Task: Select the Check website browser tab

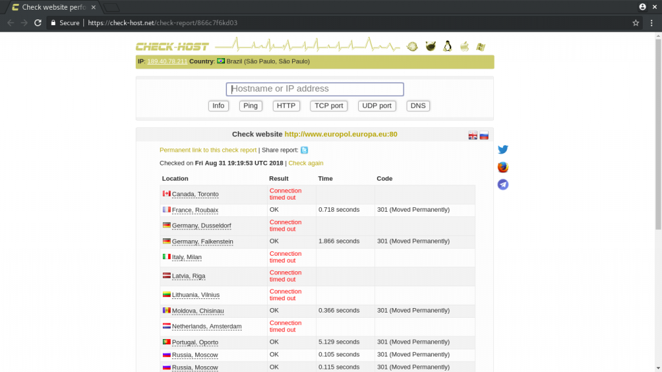Action: (x=54, y=7)
